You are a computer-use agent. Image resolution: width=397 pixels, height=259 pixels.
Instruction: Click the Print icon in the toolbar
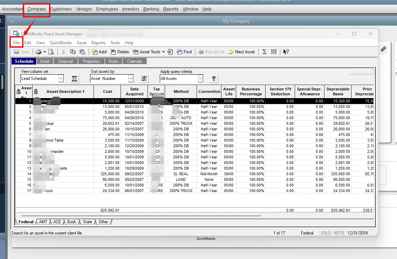tap(39, 52)
